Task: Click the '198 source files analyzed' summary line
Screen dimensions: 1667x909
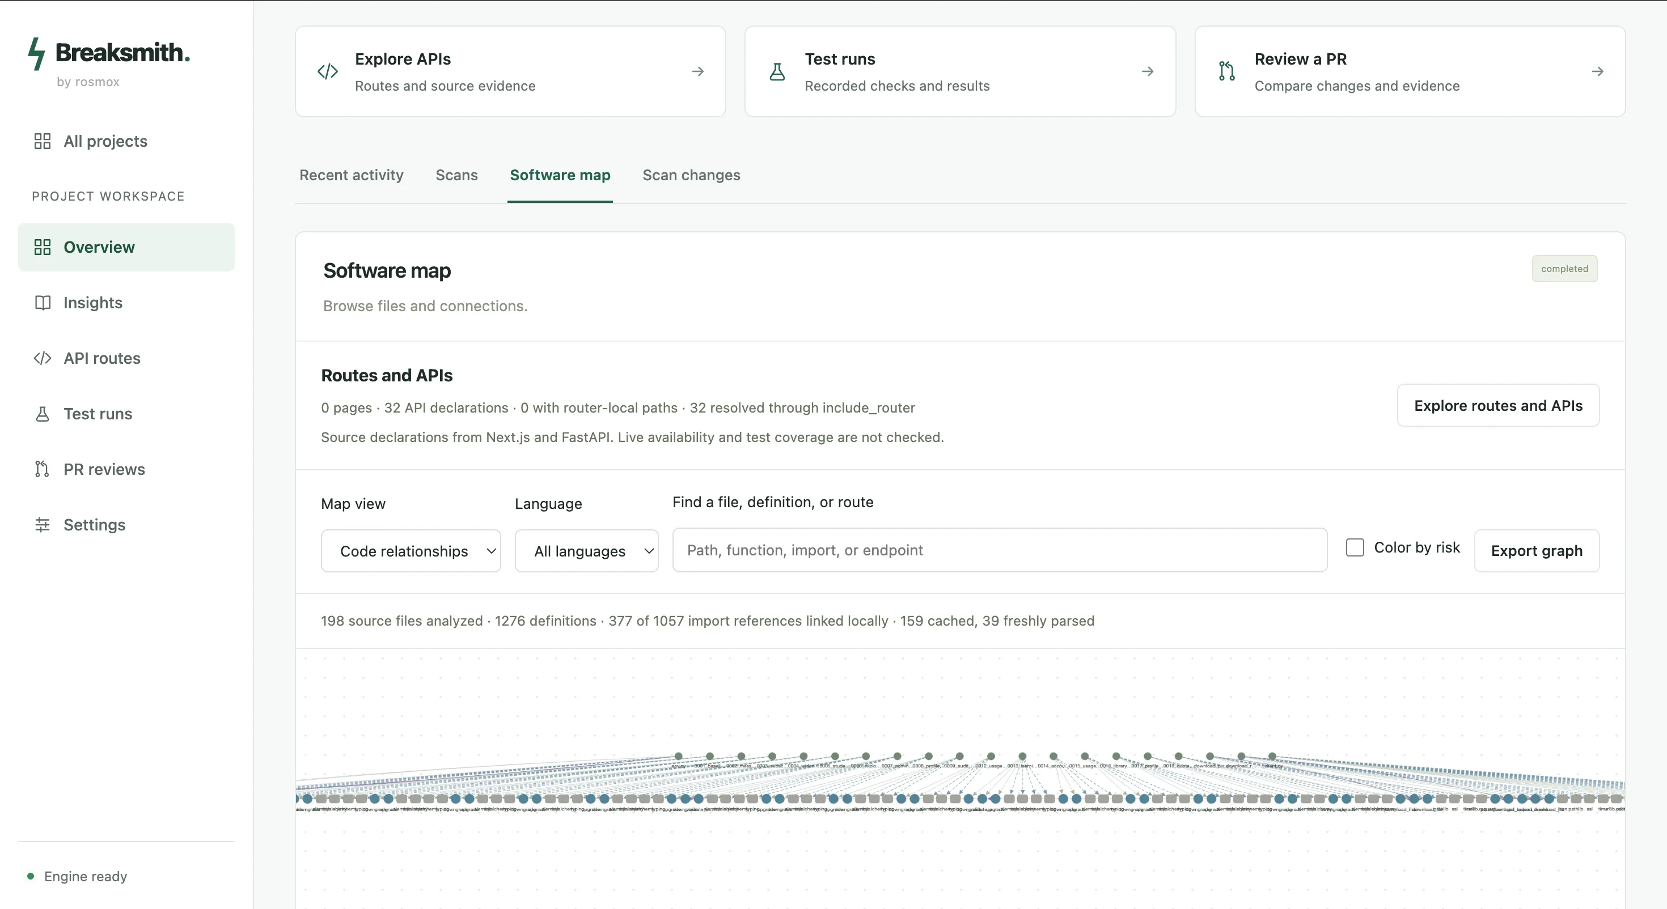Action: (x=707, y=621)
